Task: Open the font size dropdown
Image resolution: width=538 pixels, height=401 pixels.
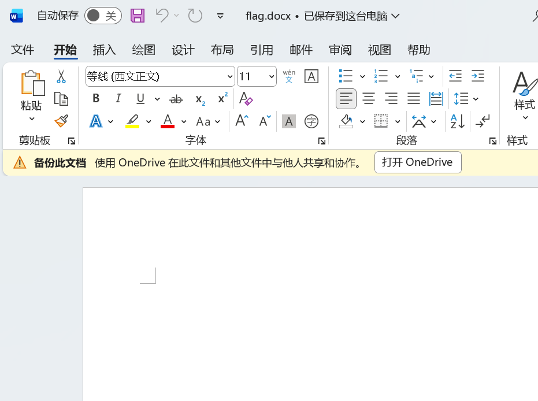Action: 272,76
